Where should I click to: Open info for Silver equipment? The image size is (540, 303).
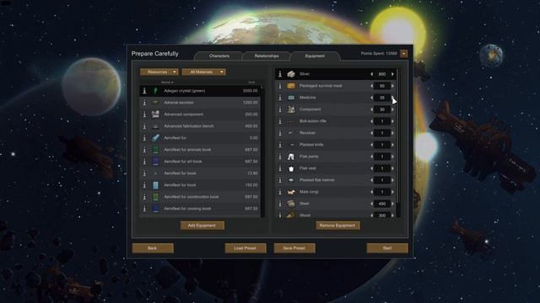[x=280, y=74]
